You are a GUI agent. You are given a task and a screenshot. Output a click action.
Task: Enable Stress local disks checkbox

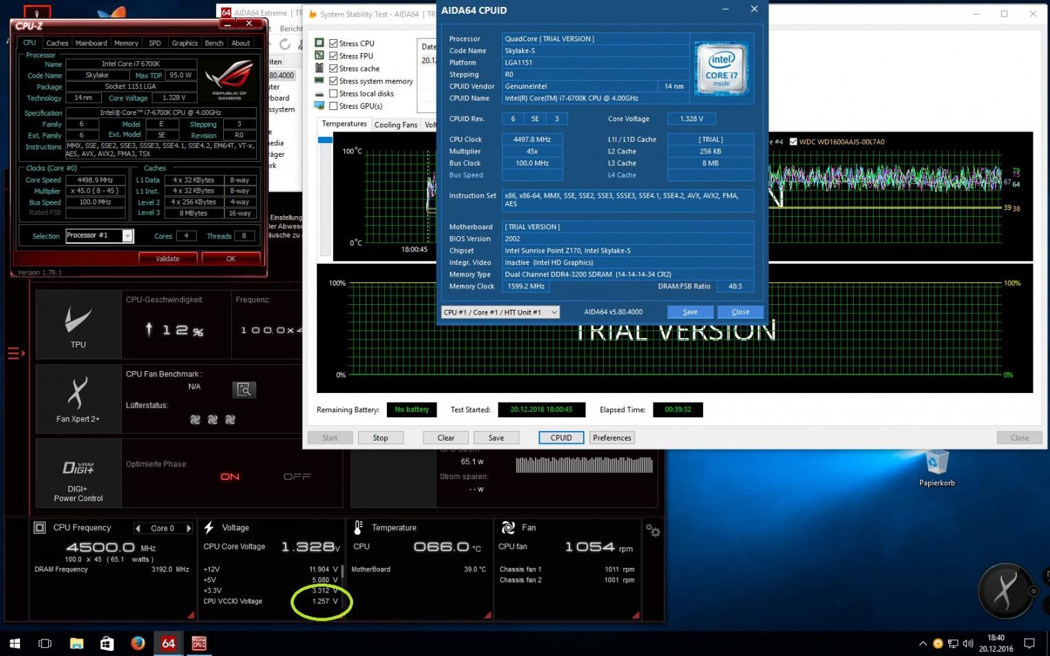point(333,94)
